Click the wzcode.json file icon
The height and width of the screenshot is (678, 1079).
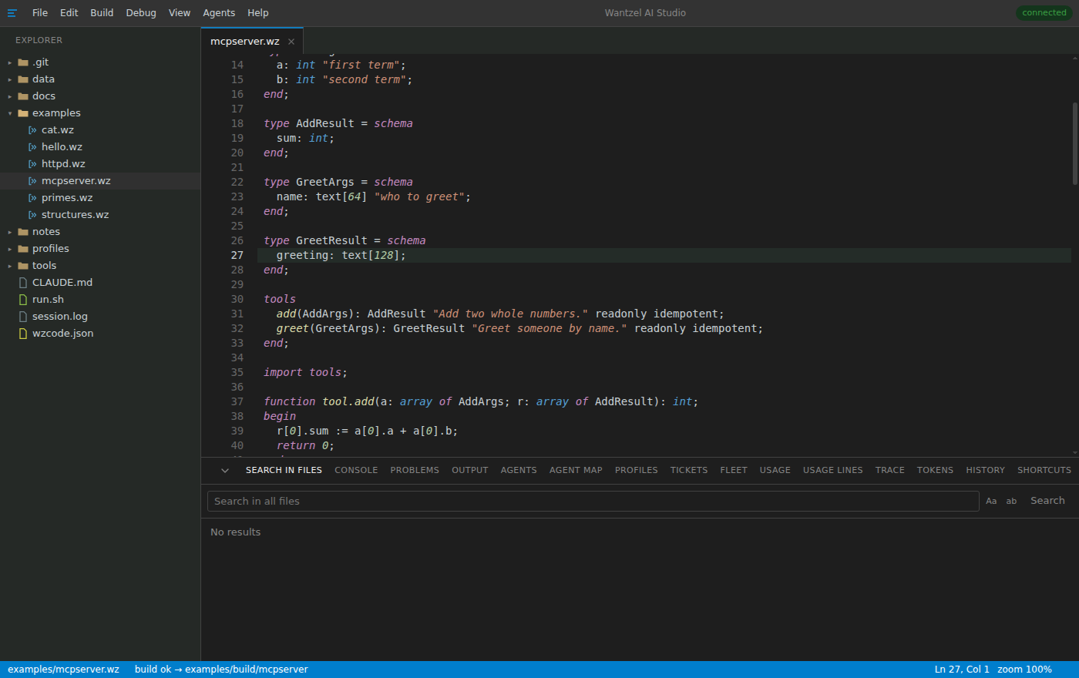click(23, 334)
